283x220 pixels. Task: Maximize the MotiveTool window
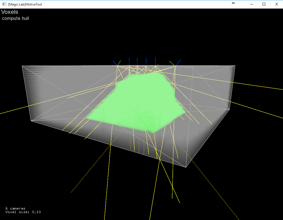[x=264, y=4]
